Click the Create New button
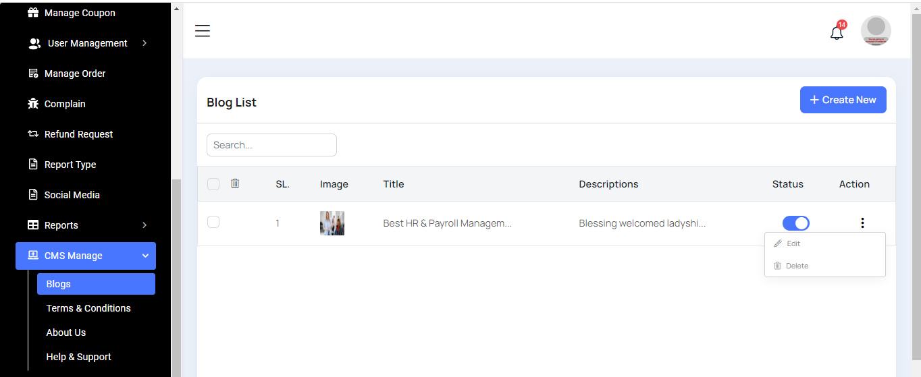 [x=843, y=100]
